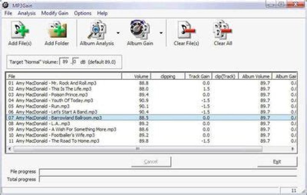Viewport: 307px width, 195px height.
Task: Click the MP3Gain app icon in title bar
Action: [x=5, y=5]
